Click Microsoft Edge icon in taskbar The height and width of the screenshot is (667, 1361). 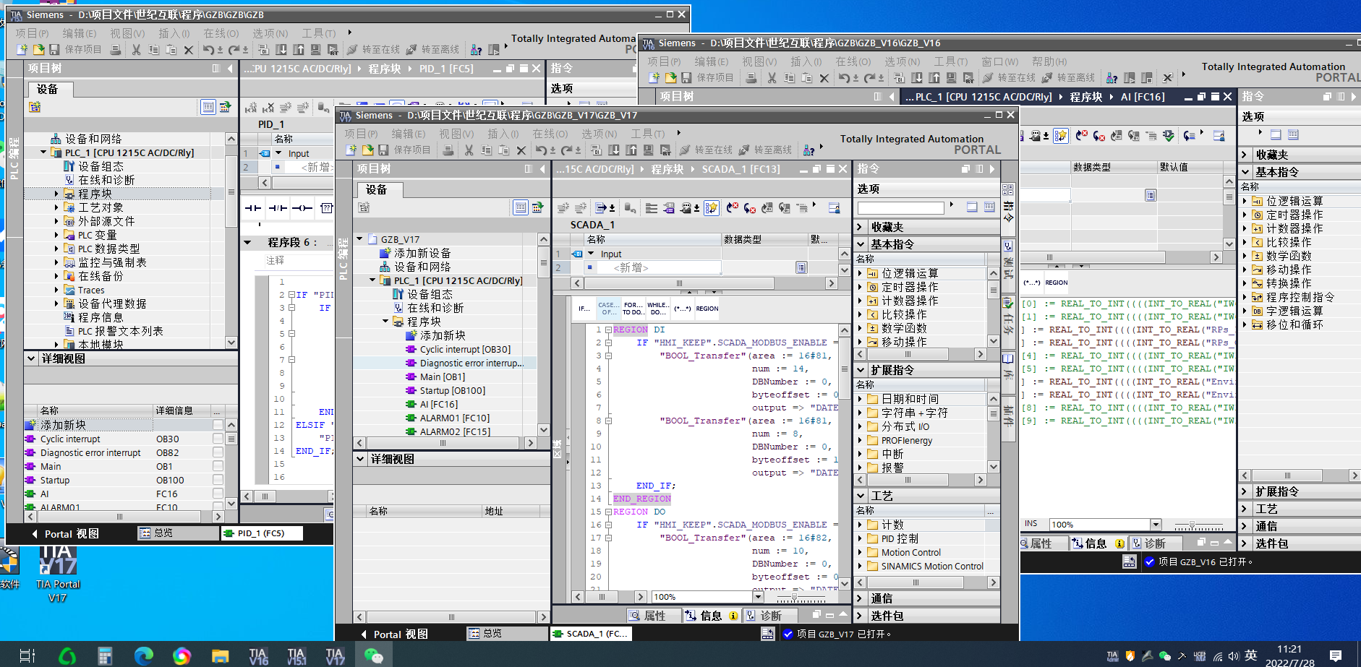143,655
